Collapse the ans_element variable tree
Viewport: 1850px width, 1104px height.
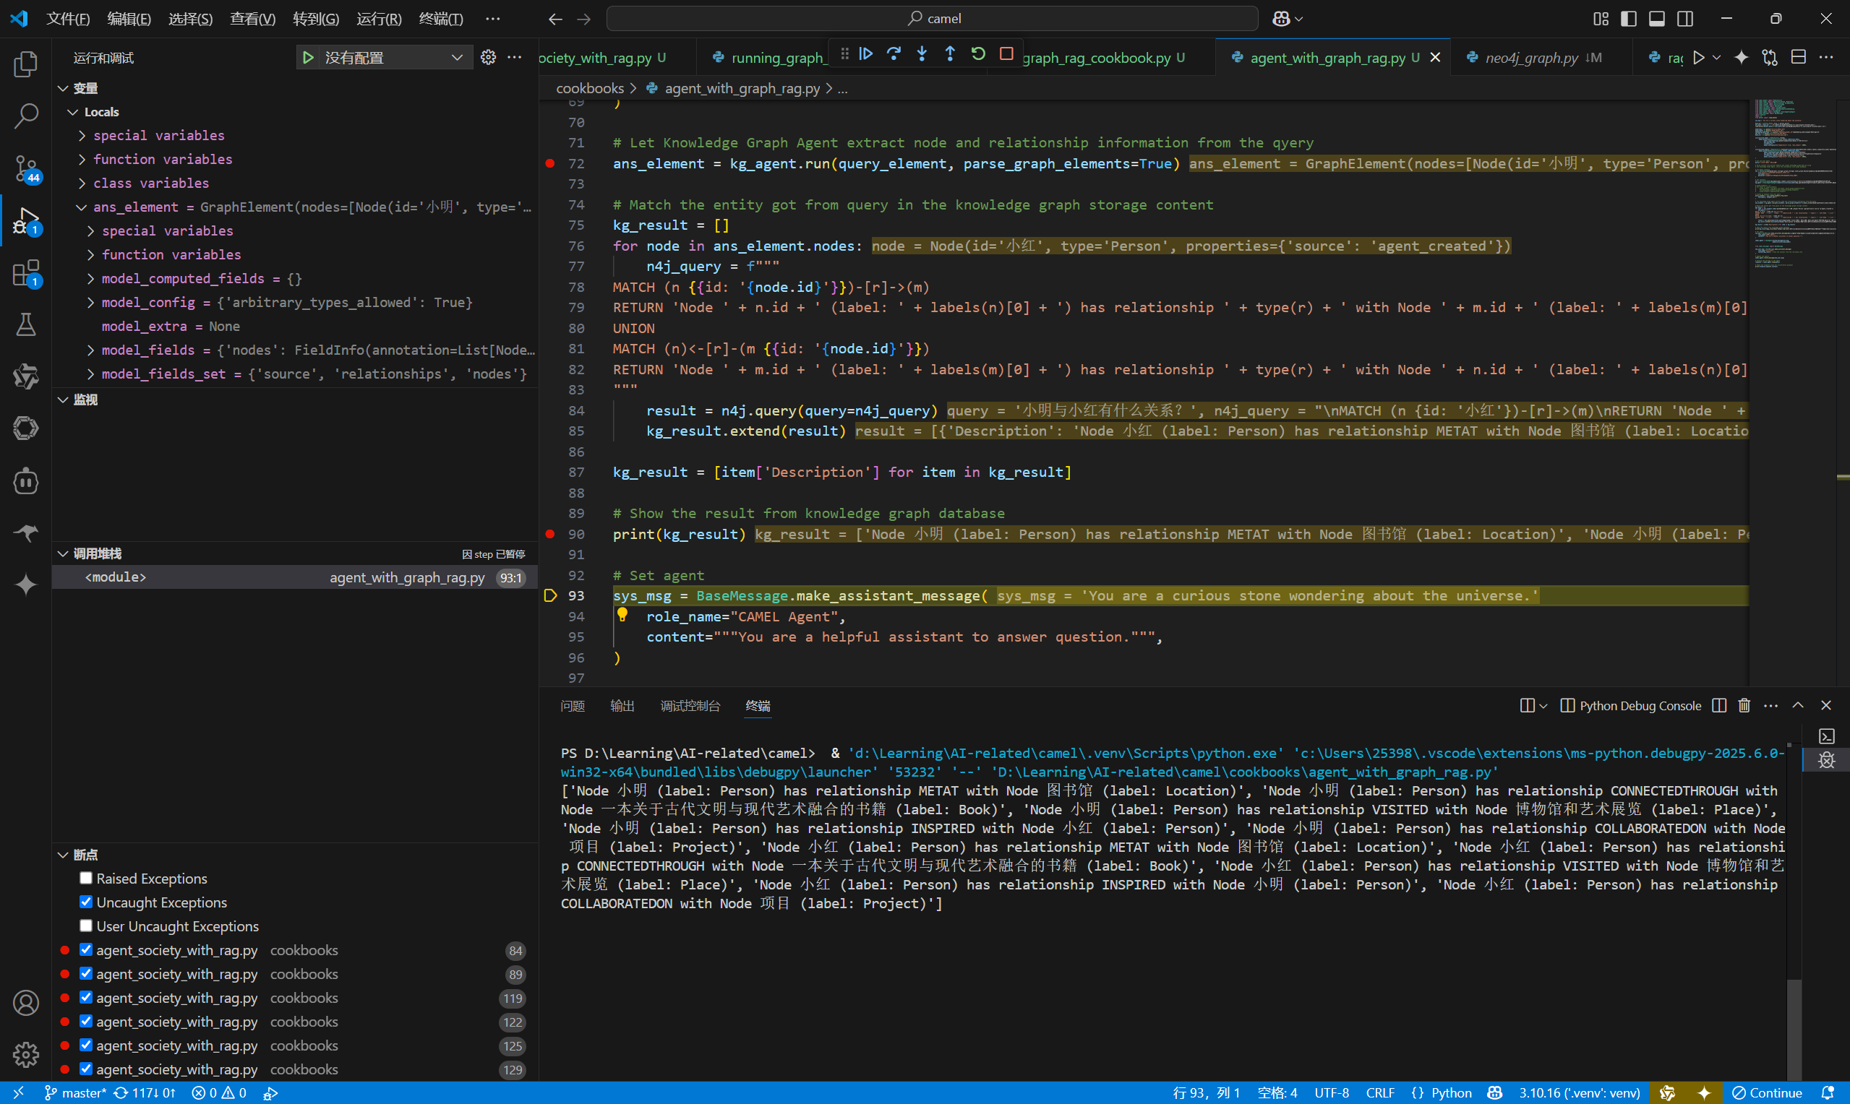coord(82,207)
